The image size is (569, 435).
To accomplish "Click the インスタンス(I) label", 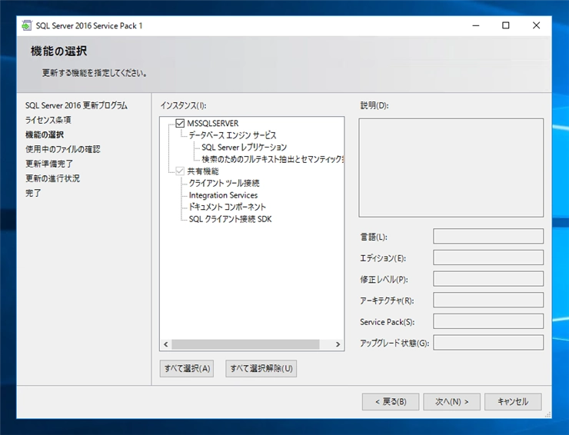I will (183, 105).
